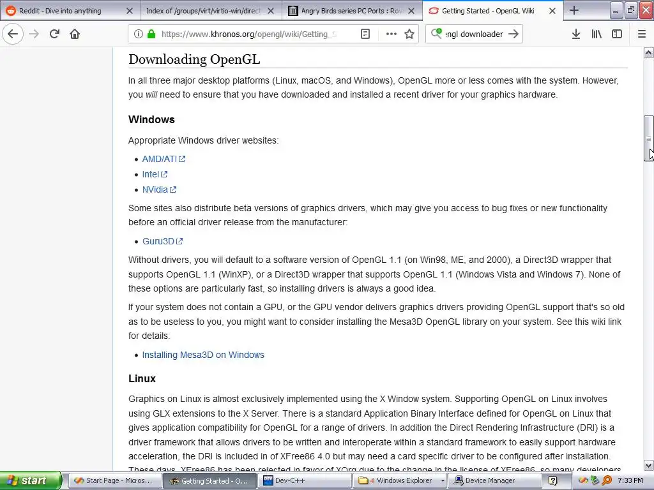Click the scrollbar down arrow

click(x=648, y=465)
